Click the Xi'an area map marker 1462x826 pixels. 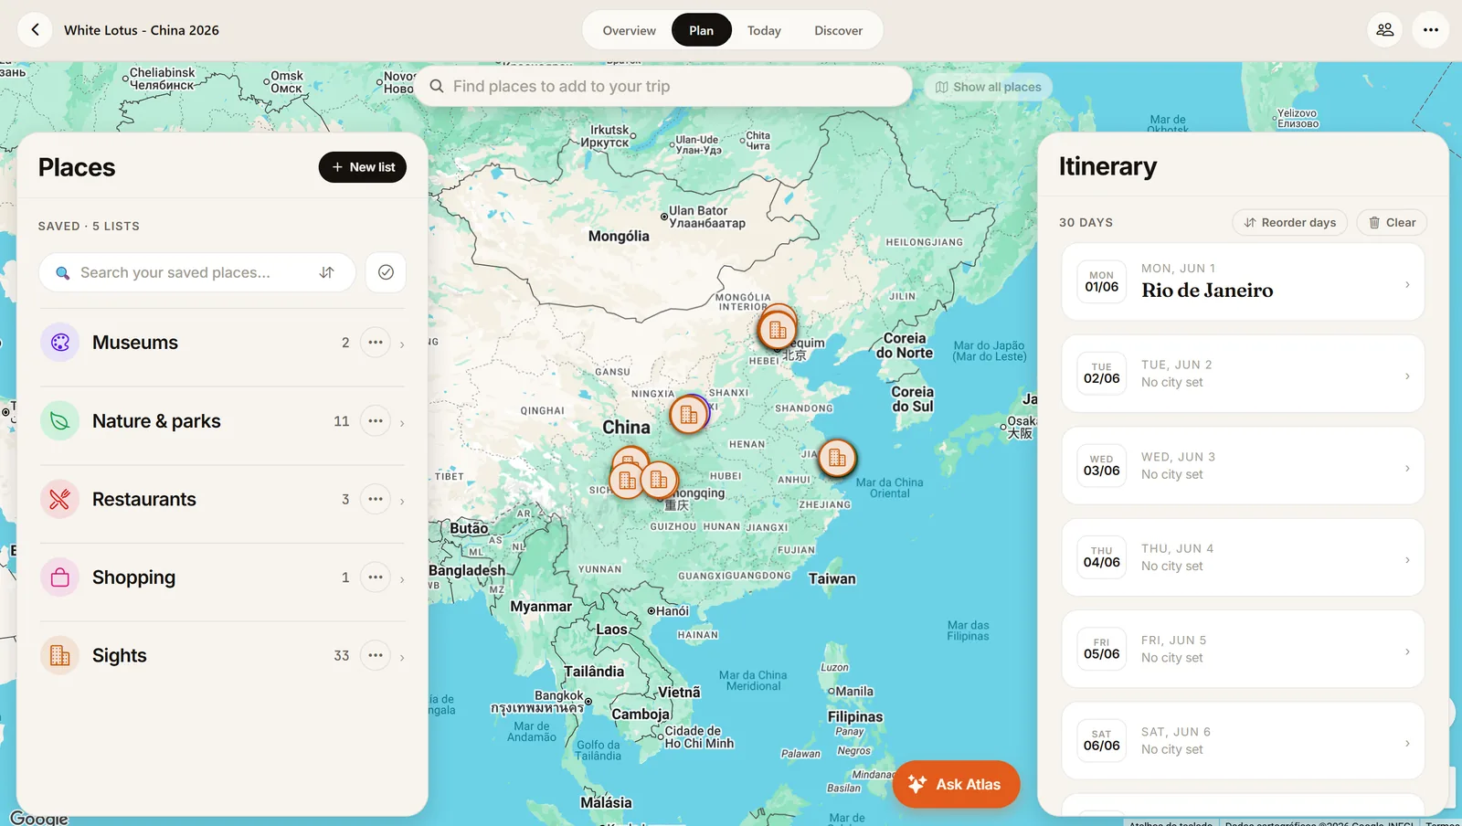689,415
